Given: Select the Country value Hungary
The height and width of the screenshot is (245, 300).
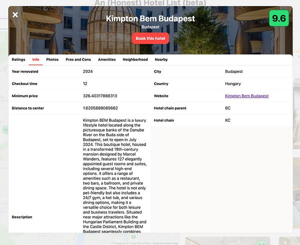Looking at the screenshot, I should pyautogui.click(x=233, y=84).
